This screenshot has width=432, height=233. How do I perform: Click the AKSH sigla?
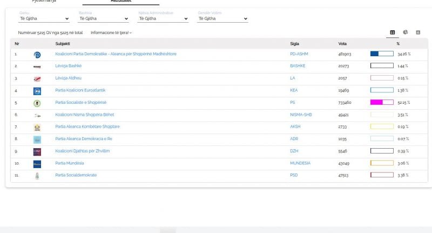coord(295,127)
